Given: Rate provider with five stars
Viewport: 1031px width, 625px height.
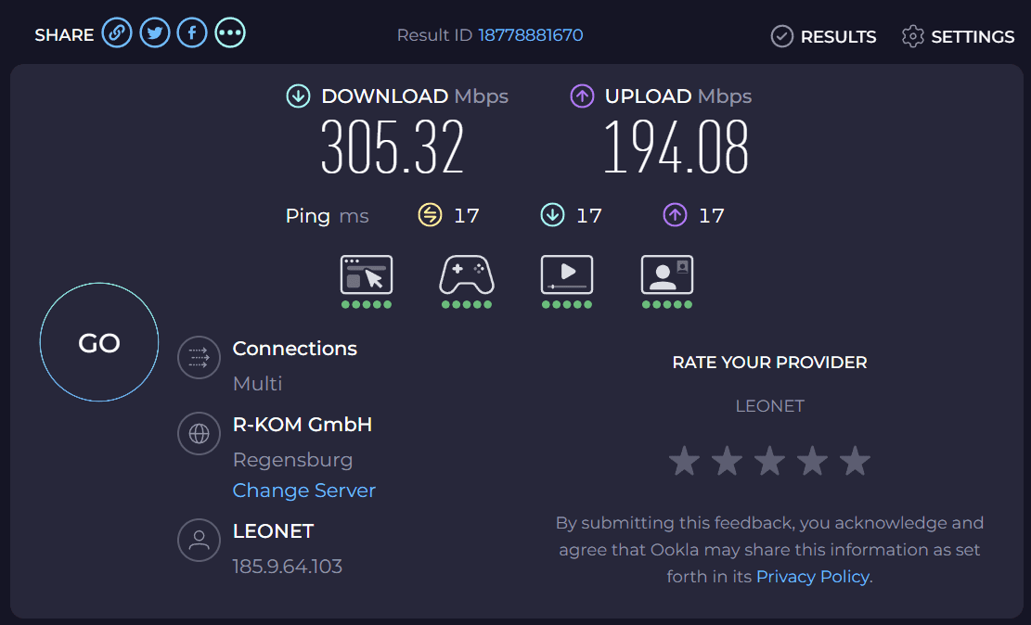Looking at the screenshot, I should 855,461.
